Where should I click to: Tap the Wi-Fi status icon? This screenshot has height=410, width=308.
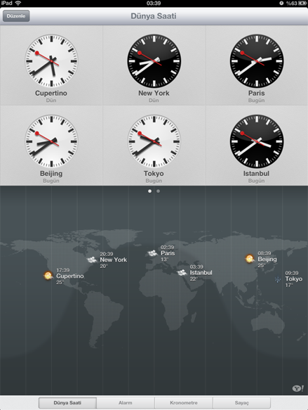click(18, 3)
